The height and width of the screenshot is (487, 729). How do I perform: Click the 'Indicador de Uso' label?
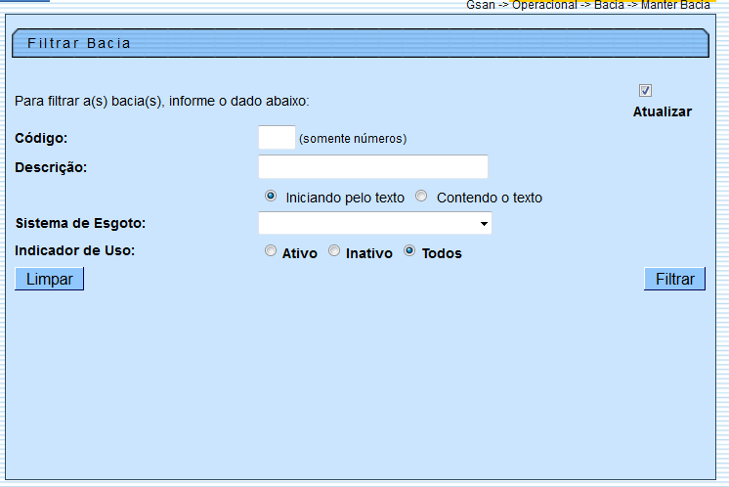coord(74,250)
